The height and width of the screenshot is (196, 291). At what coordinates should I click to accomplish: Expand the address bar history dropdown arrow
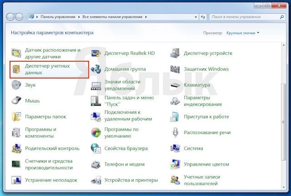pos(196,17)
